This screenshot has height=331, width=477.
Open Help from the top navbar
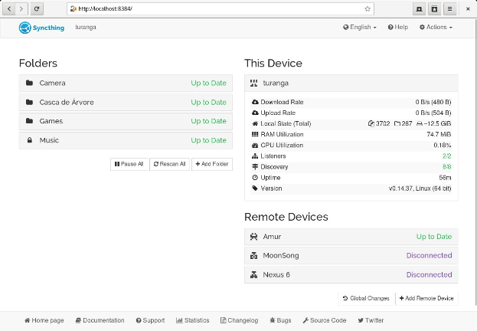click(x=397, y=28)
